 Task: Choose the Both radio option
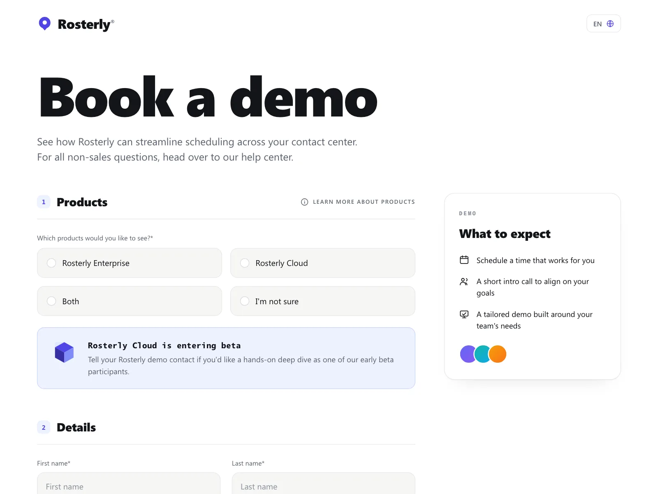tap(130, 301)
